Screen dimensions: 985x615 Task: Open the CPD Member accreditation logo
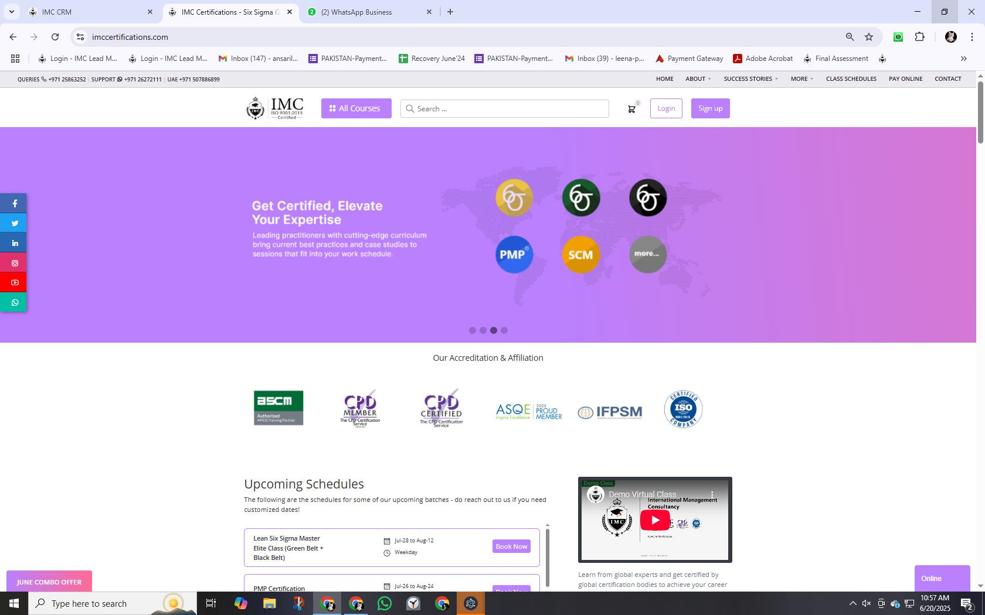click(360, 409)
